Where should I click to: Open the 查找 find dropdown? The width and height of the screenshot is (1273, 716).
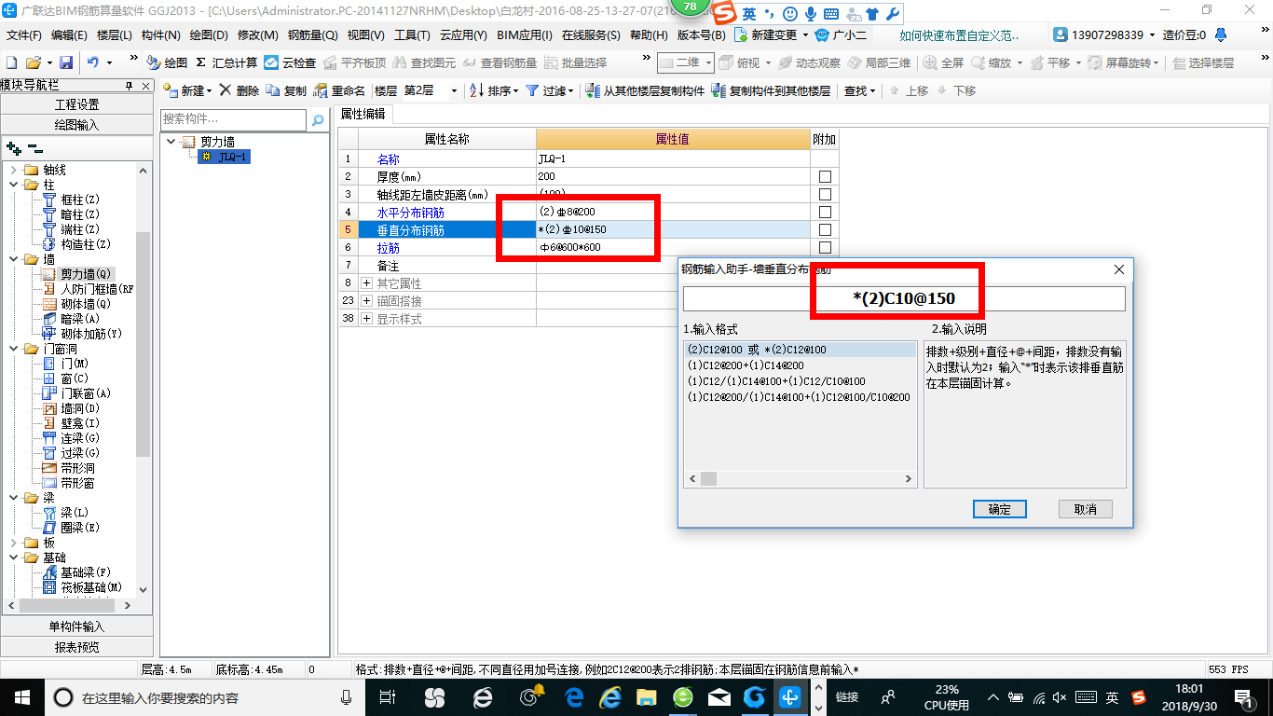859,90
